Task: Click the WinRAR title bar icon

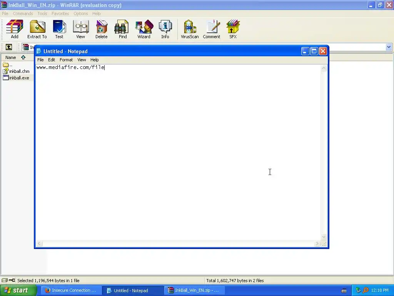Action: [x=4, y=5]
